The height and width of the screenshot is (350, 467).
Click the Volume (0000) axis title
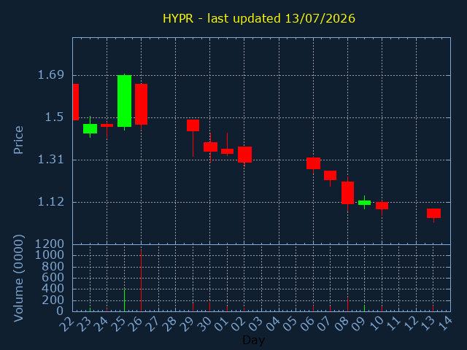[18, 279]
